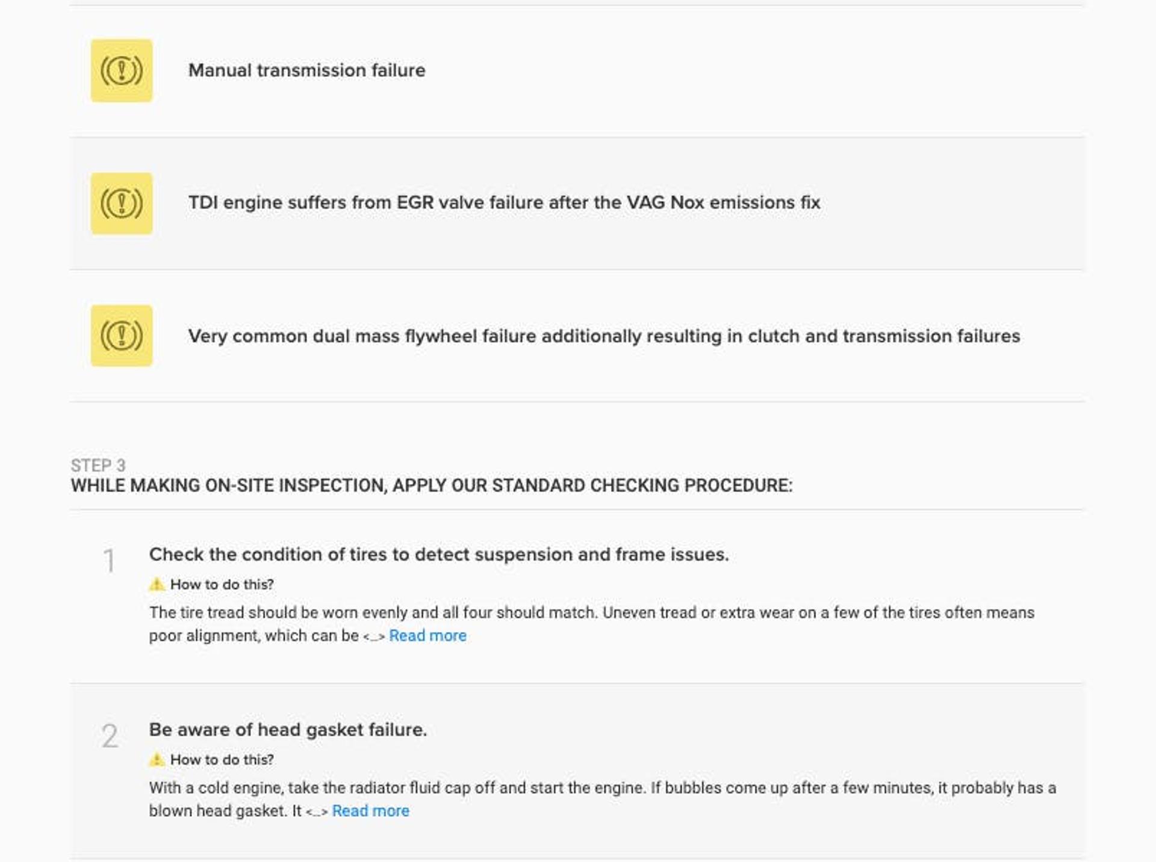Expand "How to do this?" under the tires check

(x=222, y=585)
